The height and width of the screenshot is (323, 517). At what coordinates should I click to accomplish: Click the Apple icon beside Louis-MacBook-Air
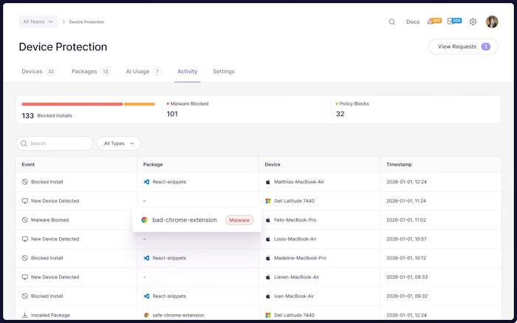point(267,239)
